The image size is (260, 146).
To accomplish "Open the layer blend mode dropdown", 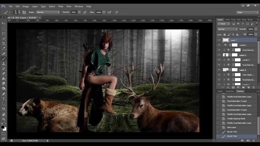I will 227,29.
